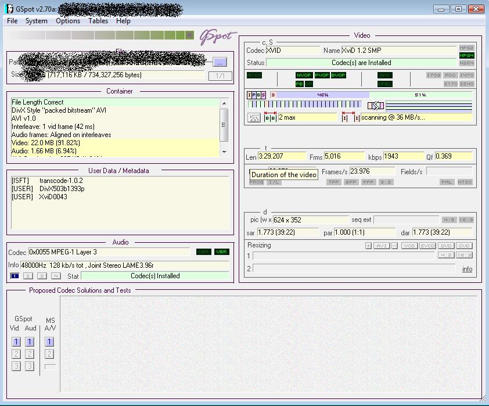The height and width of the screenshot is (406, 489).
Task: Click GSpot Vid test button 2
Action: [x=16, y=354]
